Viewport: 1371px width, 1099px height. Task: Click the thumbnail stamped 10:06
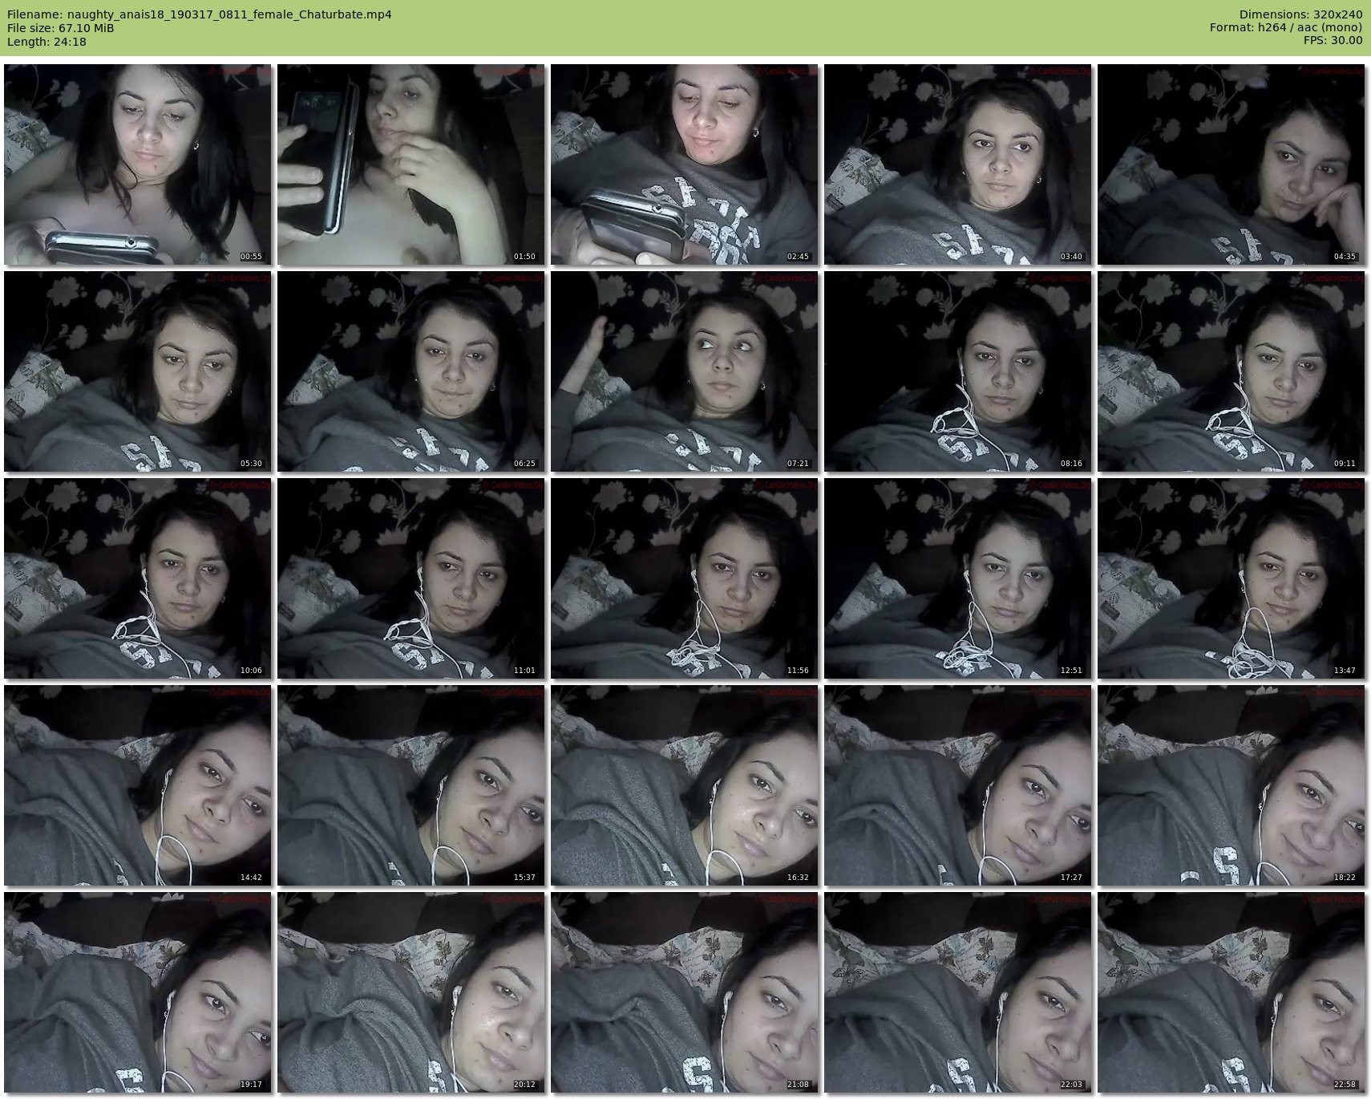click(x=138, y=578)
